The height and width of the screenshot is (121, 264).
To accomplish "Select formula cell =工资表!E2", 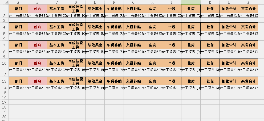I will (x=95, y=16).
